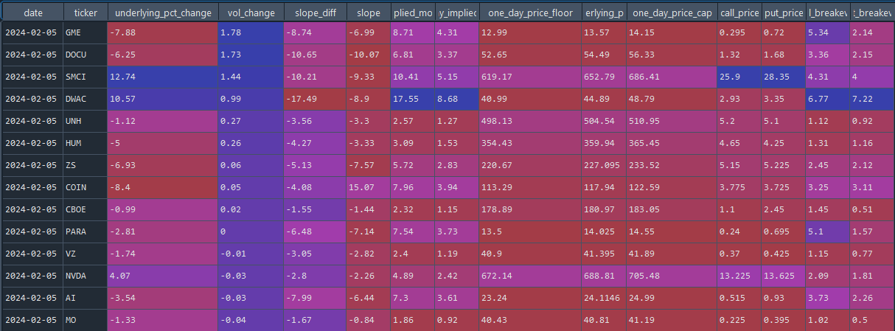The width and height of the screenshot is (895, 331).
Task: Sort by underlying_pct_change column header
Action: 164,12
